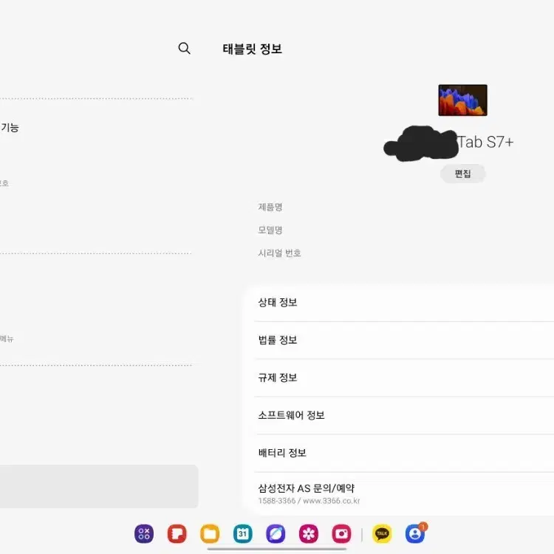Launch the red Samsung Notes app in dock
The height and width of the screenshot is (554, 554).
click(177, 533)
